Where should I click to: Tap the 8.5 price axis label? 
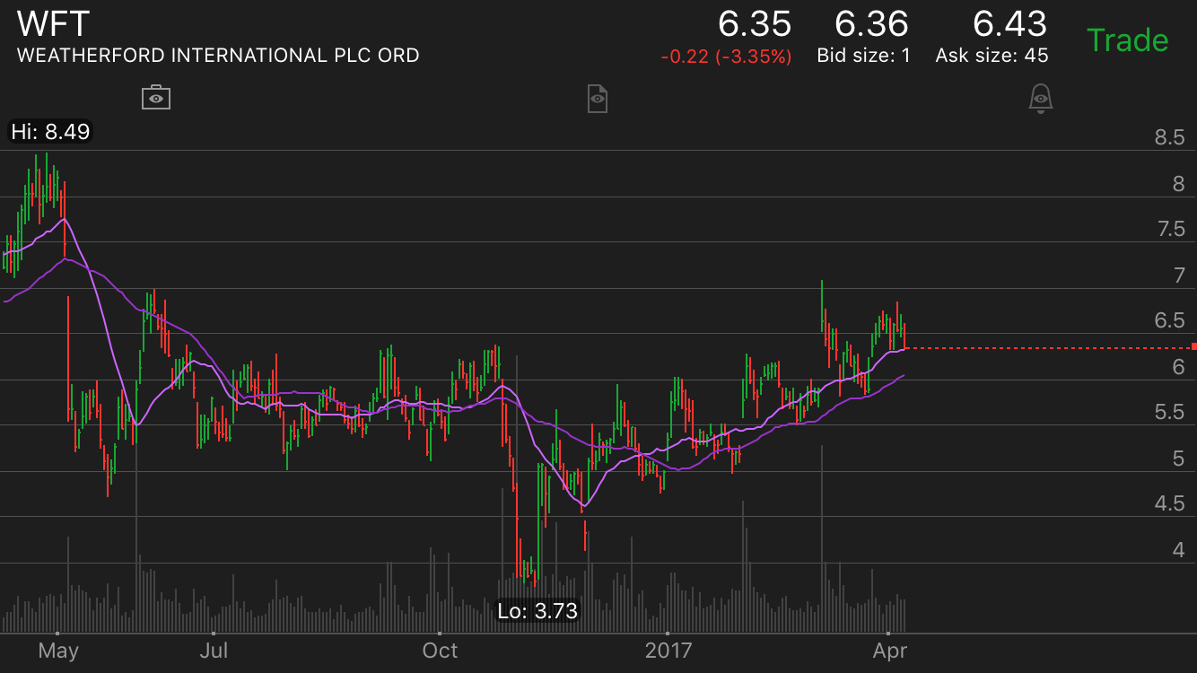click(1170, 138)
